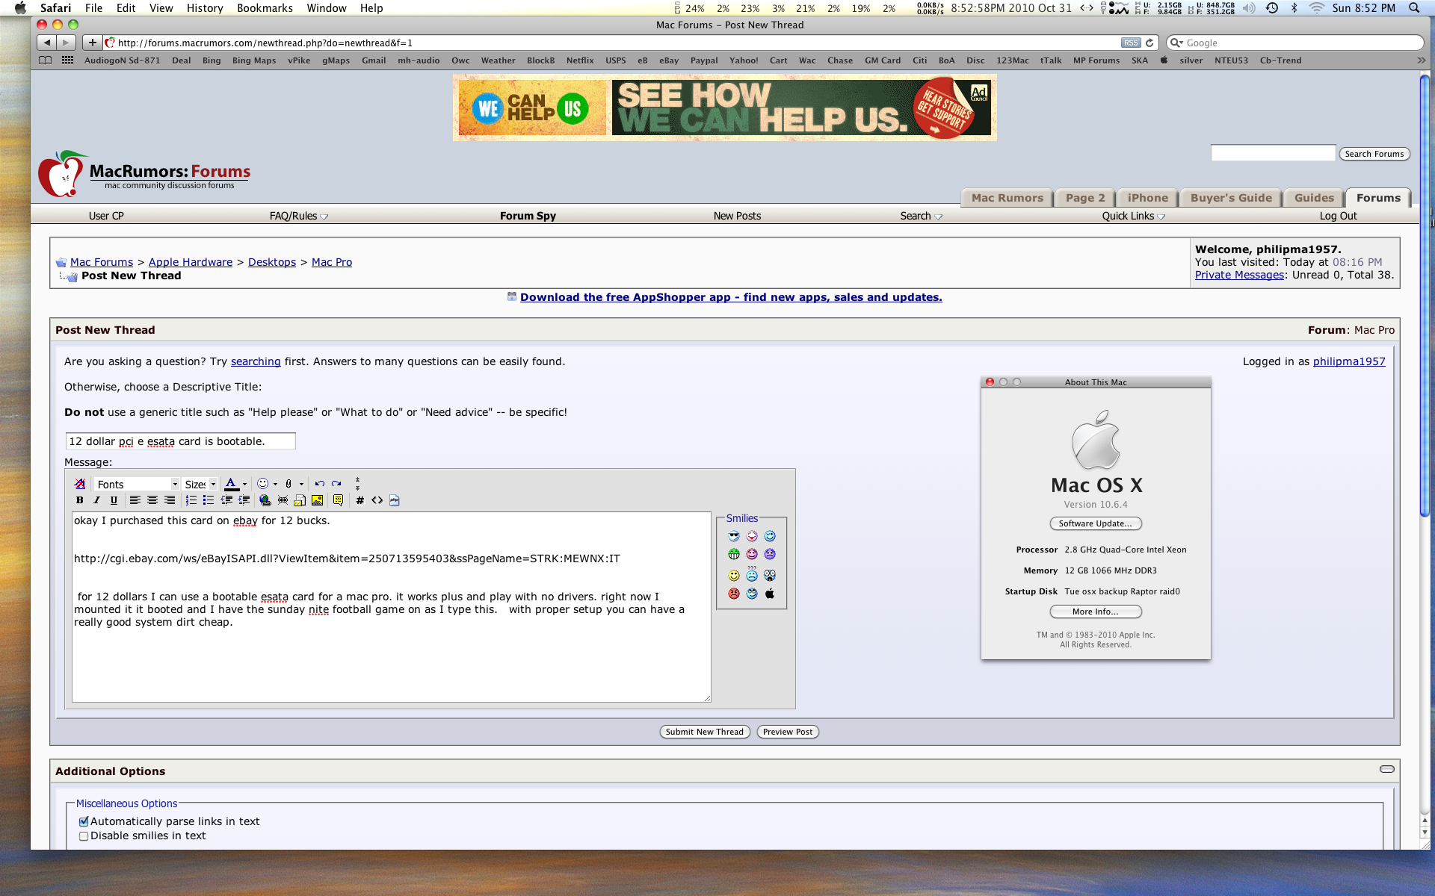Switch to the iPhone tab
1435x896 pixels.
1147,197
